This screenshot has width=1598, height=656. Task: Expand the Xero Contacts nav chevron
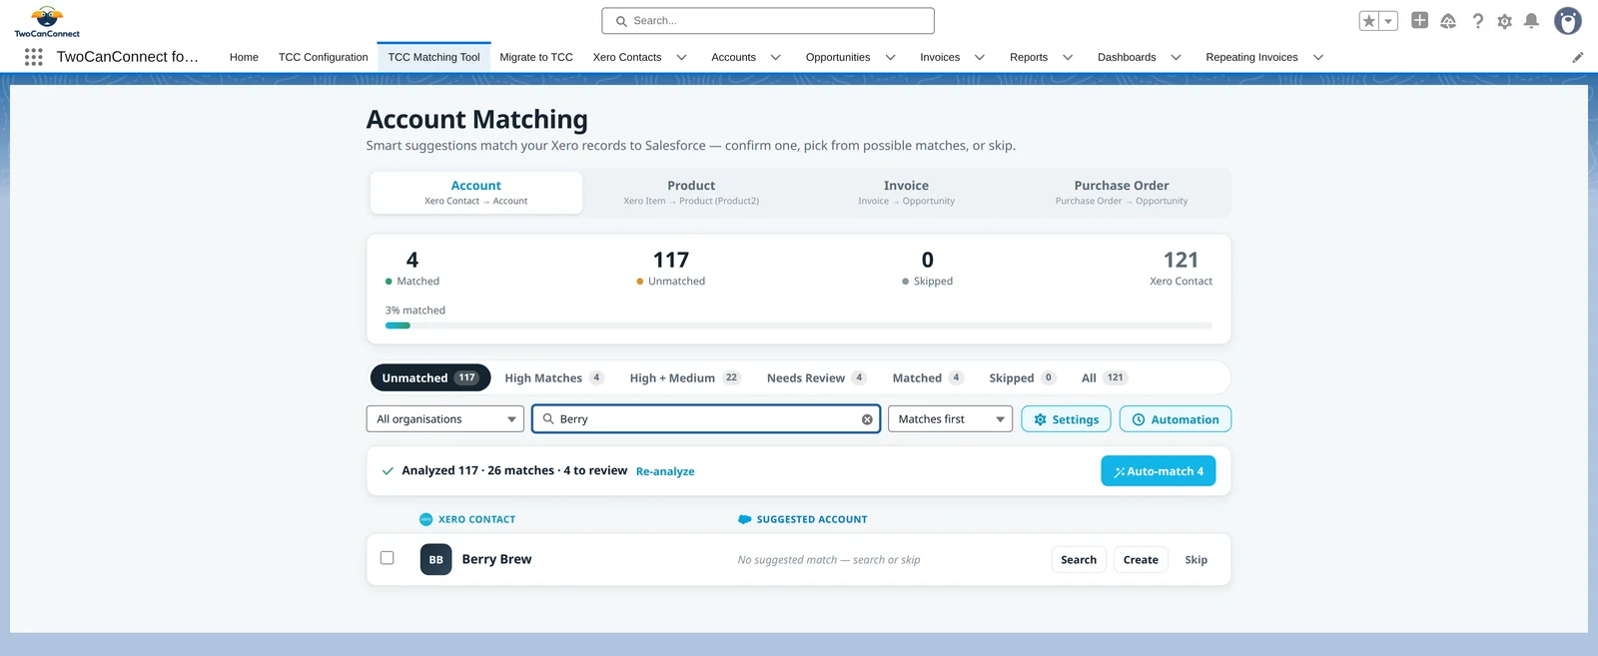pos(681,57)
